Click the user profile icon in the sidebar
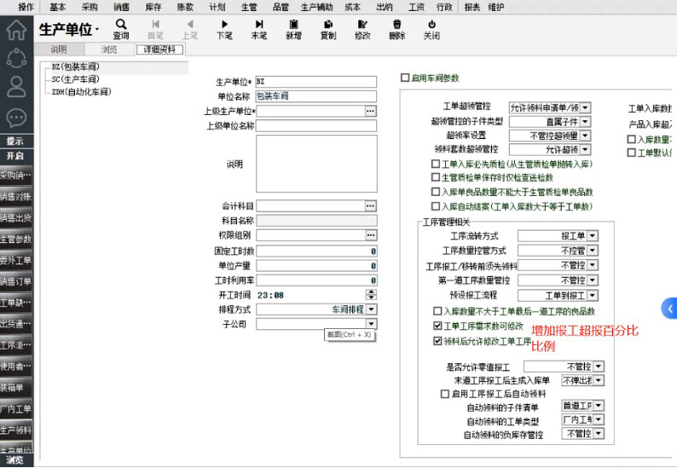This screenshot has width=677, height=468. coord(16,87)
